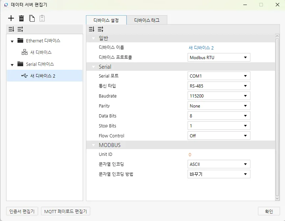
Task: Select the Ethernet device named 새 디바이스
Action: tap(41, 52)
